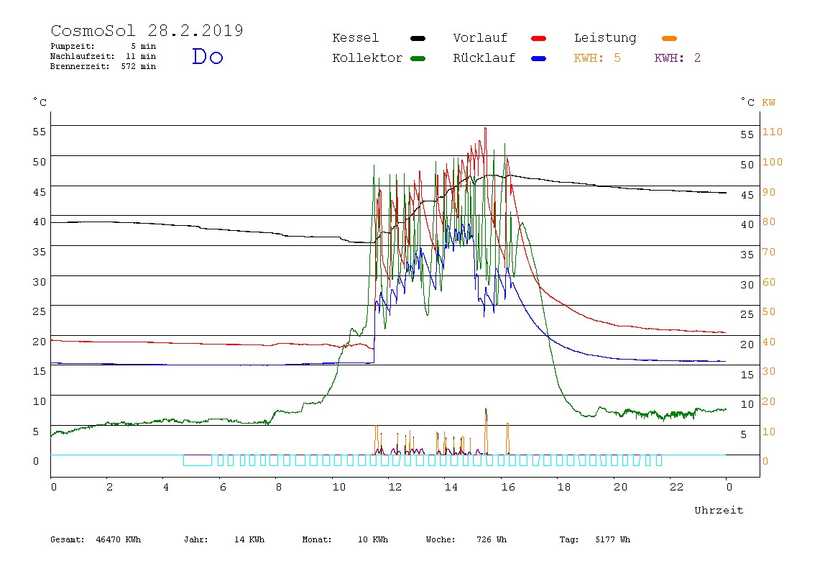Click the 12 hour tick label
The image size is (825, 584).
tap(395, 487)
